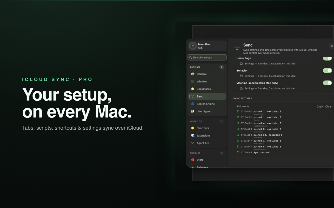Click the check icon for the searchEngines log entry

click(x=238, y=147)
